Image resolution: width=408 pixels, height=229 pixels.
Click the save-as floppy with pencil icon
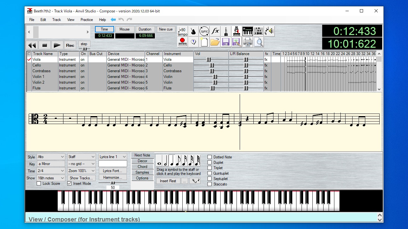coord(237,42)
